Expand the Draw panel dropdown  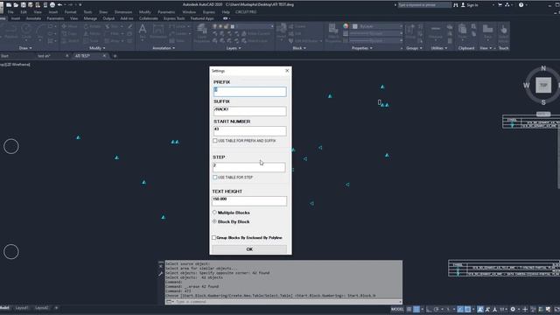tap(25, 48)
